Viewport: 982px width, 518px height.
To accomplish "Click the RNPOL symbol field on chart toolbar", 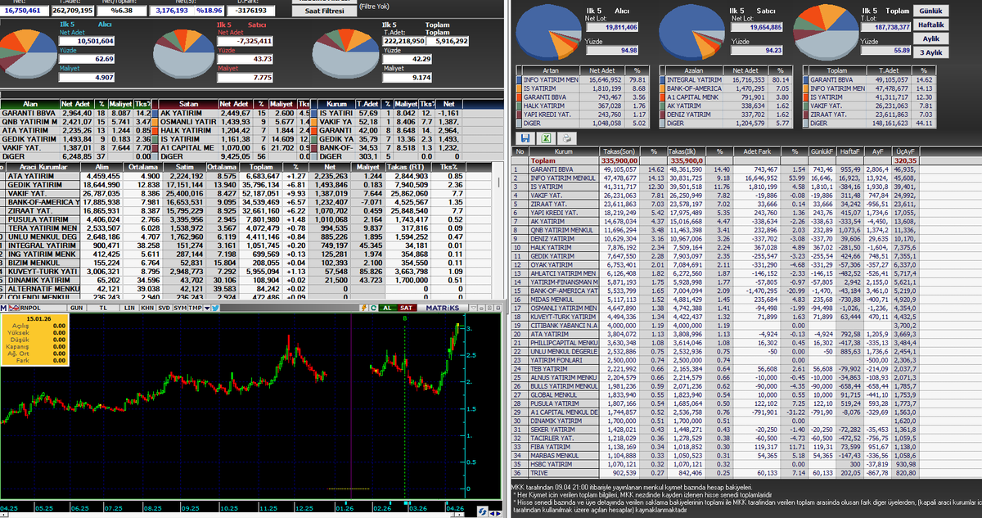I will tap(43, 308).
